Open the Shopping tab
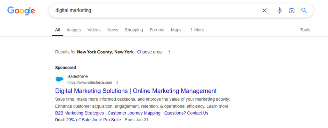The height and width of the screenshot is (128, 328). tap(134, 30)
